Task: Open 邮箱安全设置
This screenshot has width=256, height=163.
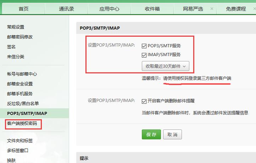Action: (x=20, y=84)
